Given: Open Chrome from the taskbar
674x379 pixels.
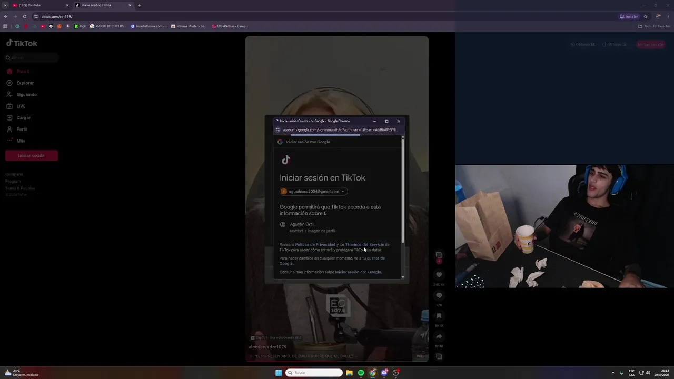Looking at the screenshot, I should coord(373,373).
